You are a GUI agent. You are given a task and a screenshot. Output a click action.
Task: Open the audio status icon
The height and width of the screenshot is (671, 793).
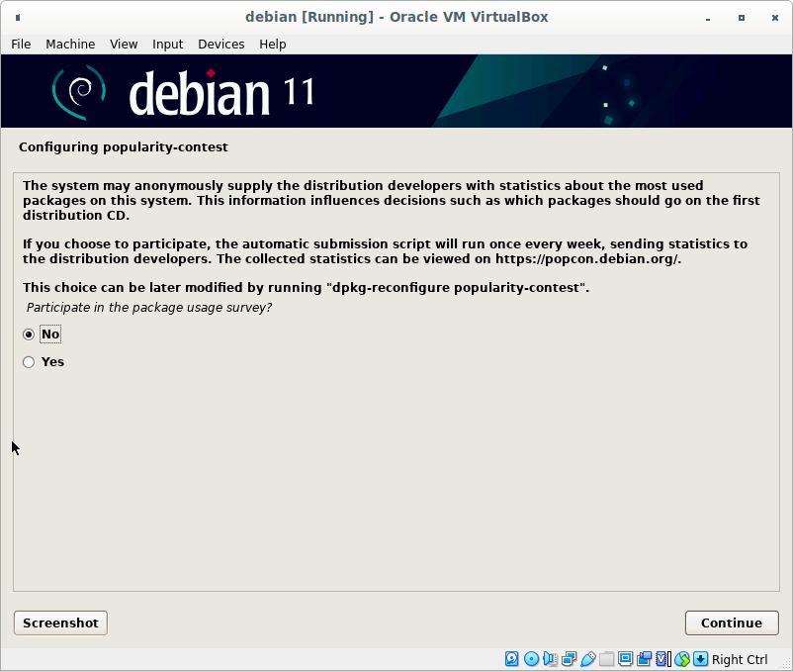(550, 659)
